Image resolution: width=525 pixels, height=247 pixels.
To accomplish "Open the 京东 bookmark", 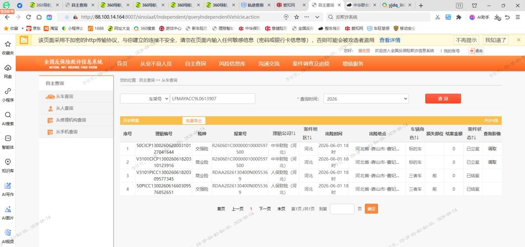I will [x=34, y=28].
